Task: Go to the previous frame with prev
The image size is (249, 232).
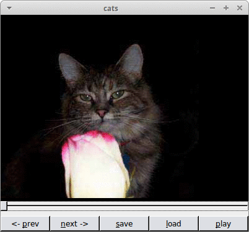Action: click(25, 223)
